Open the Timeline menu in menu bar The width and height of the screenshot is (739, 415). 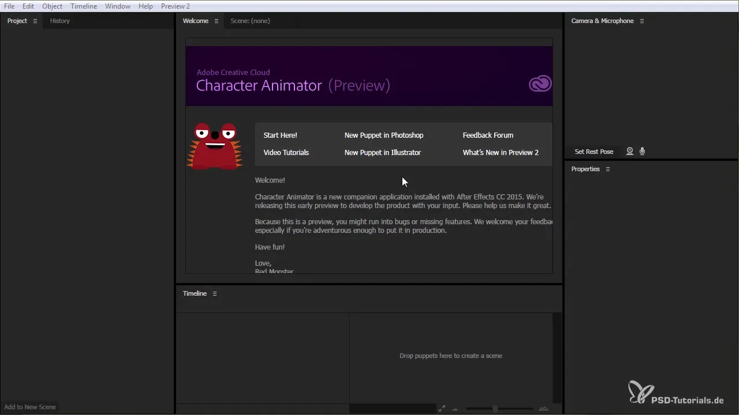84,6
